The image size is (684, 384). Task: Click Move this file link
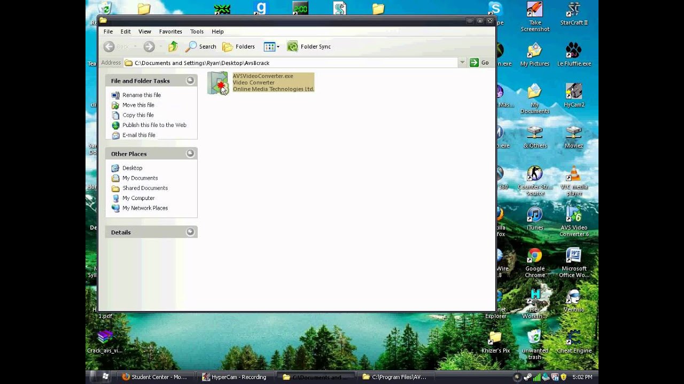click(138, 105)
